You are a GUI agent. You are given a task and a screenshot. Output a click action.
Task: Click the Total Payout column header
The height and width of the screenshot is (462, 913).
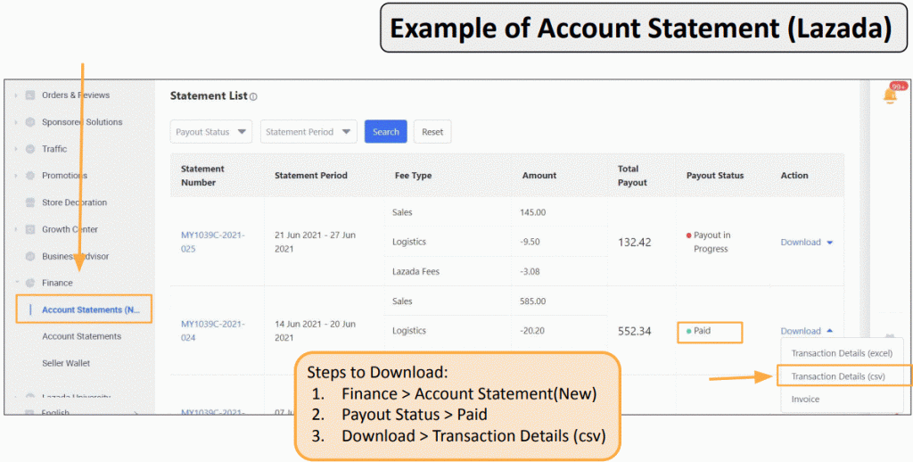tap(632, 176)
